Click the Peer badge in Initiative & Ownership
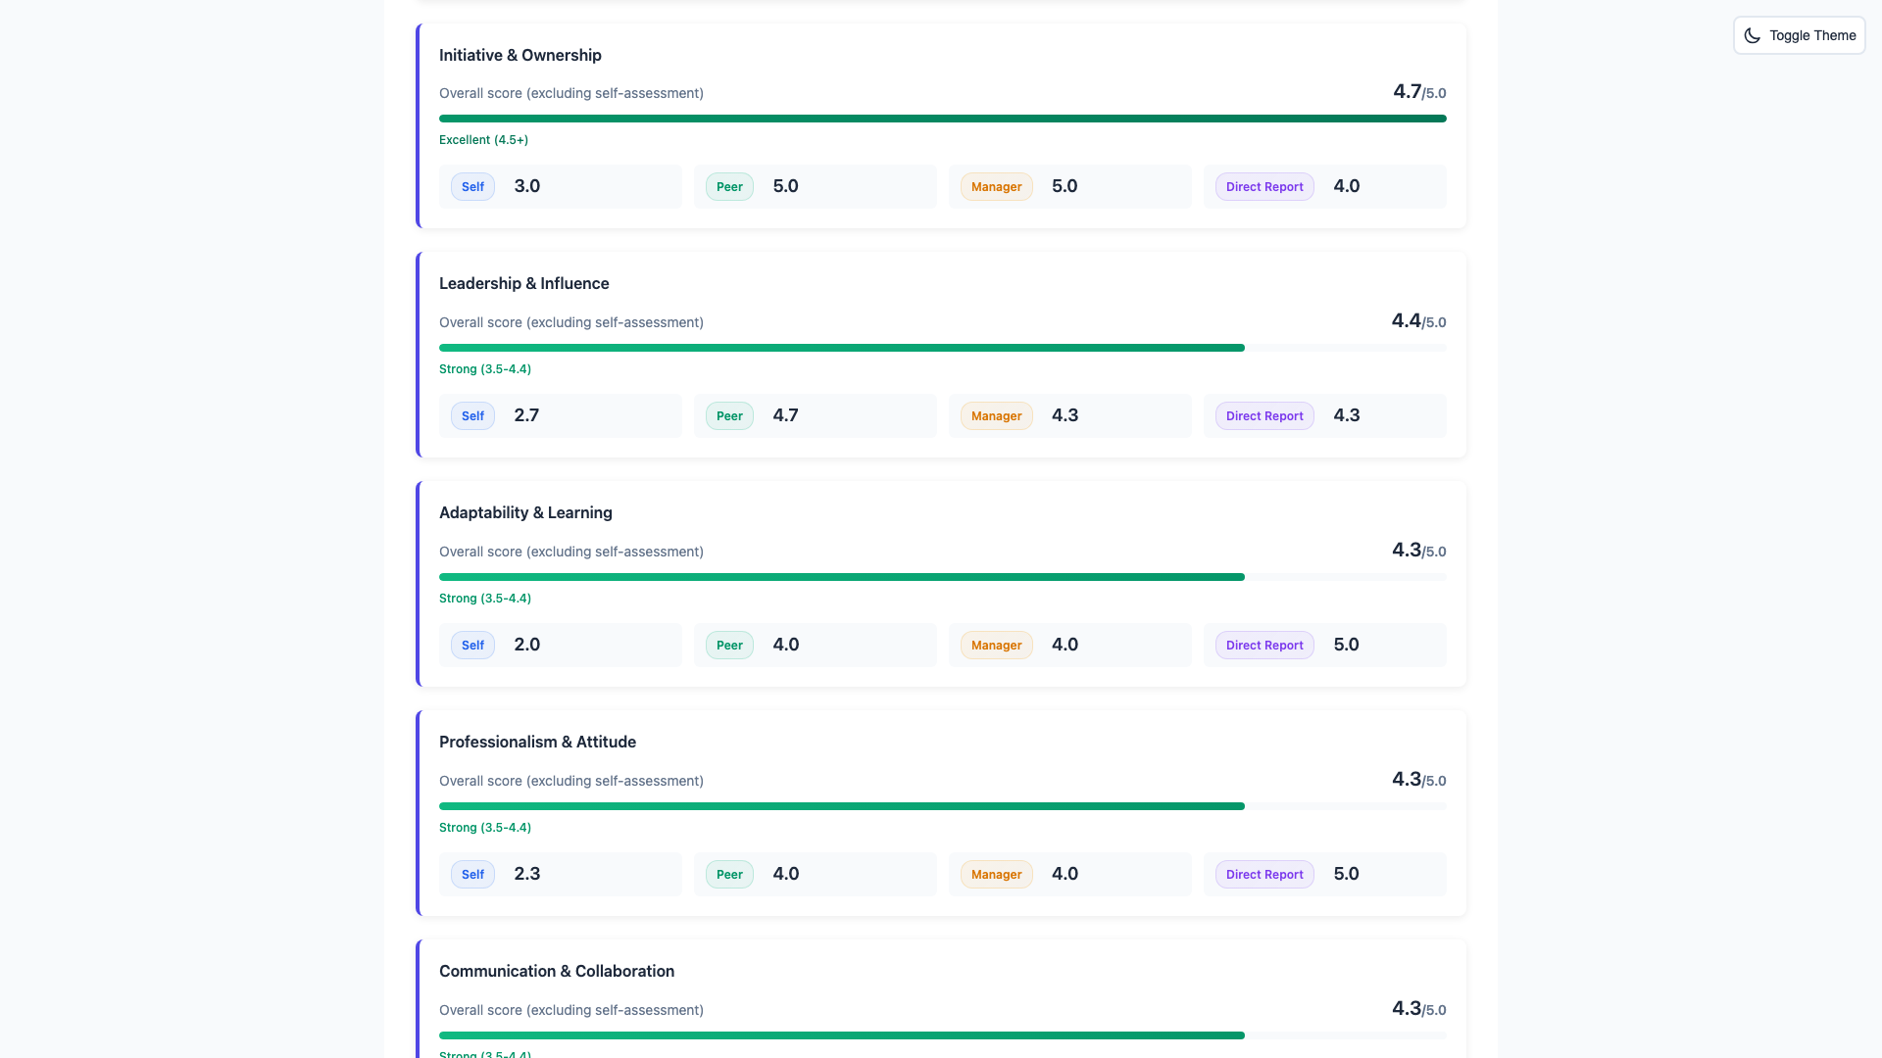 (728, 186)
